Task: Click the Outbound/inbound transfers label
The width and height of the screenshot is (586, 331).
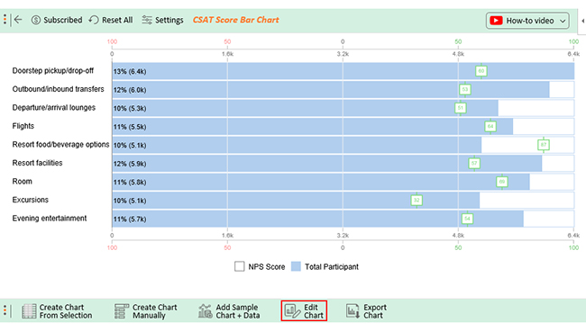Action: [58, 89]
